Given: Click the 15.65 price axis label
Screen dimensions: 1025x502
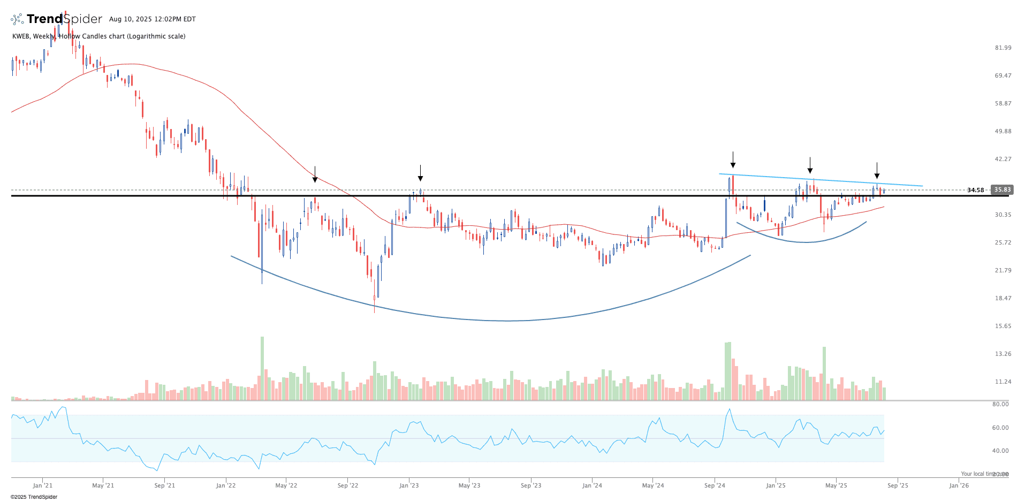Looking at the screenshot, I should coord(1003,326).
